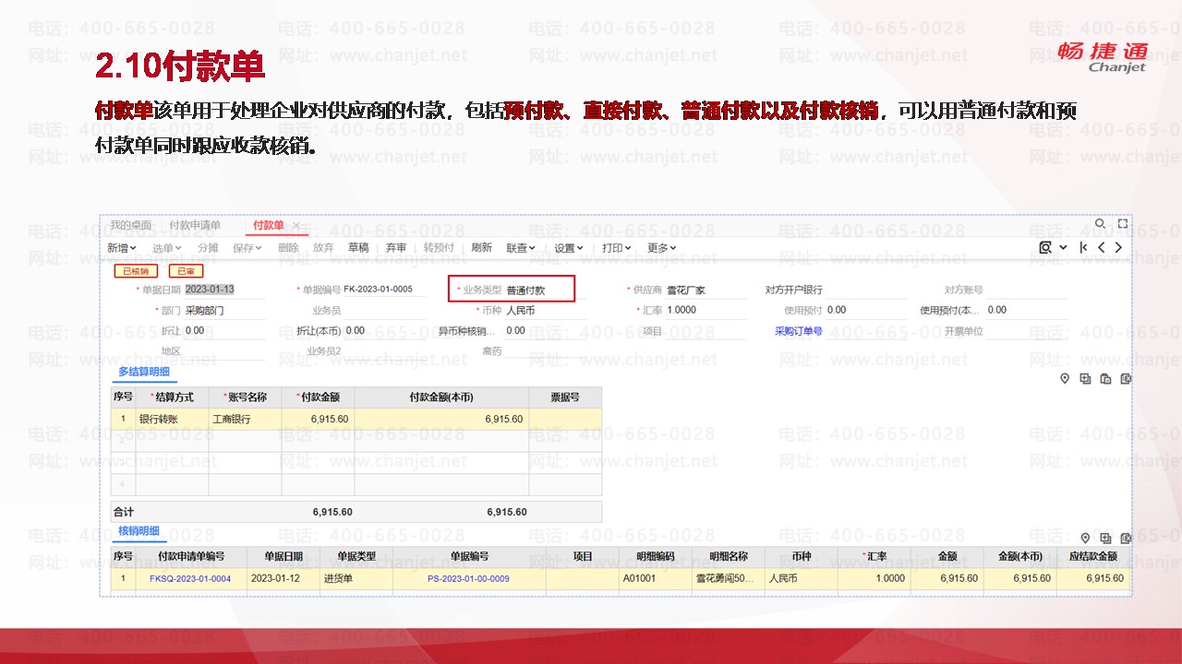1182x664 pixels.
Task: Jump to the first record arrow
Action: tap(1084, 247)
